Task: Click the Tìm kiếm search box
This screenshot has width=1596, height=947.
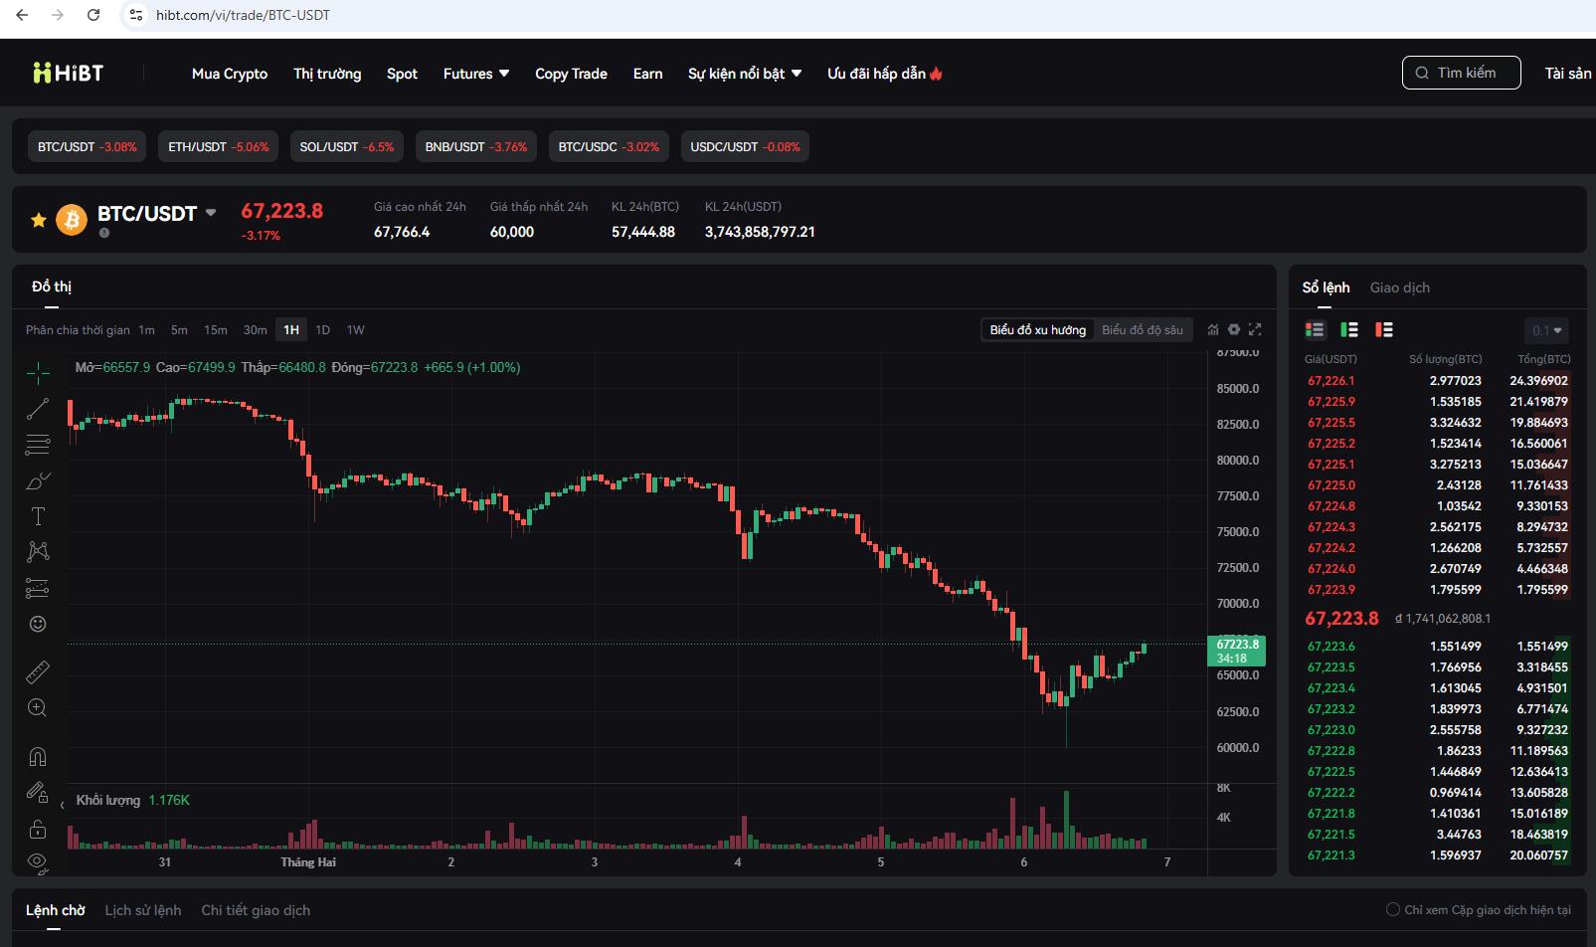Action: (x=1461, y=73)
